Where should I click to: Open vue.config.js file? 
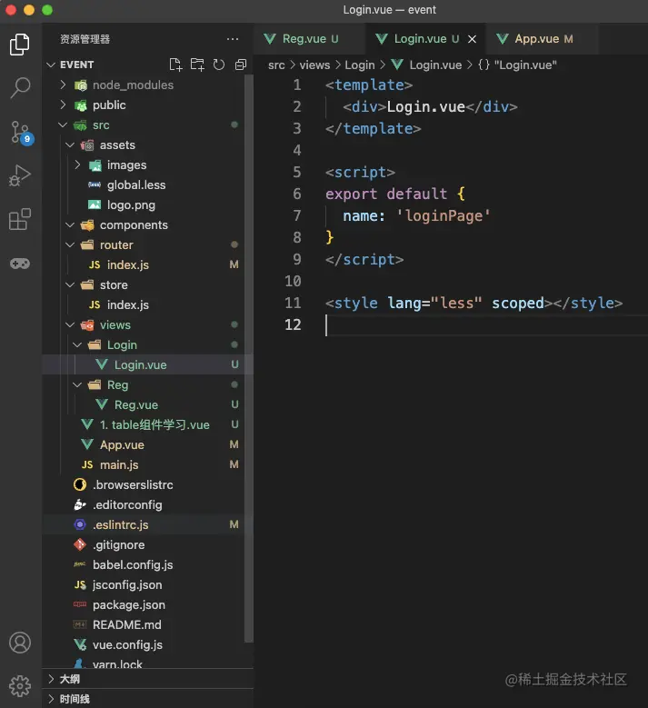tap(144, 644)
